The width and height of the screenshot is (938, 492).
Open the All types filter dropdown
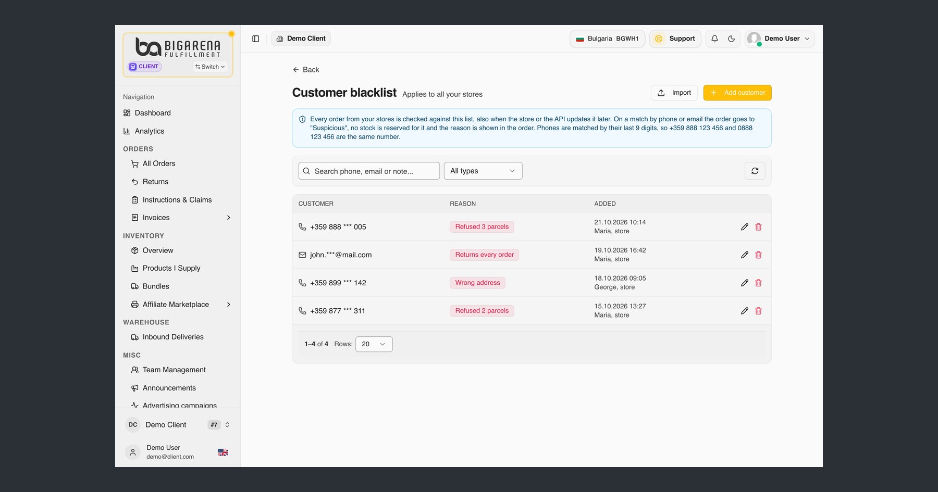(x=483, y=171)
